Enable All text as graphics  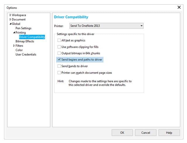click(x=59, y=40)
